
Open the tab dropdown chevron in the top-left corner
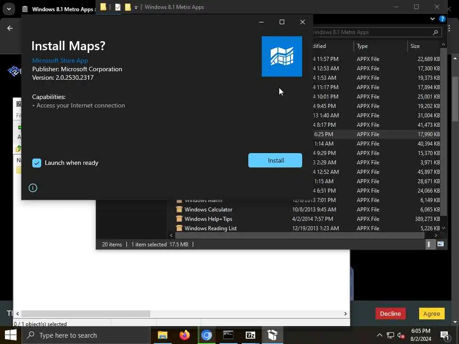(x=9, y=9)
